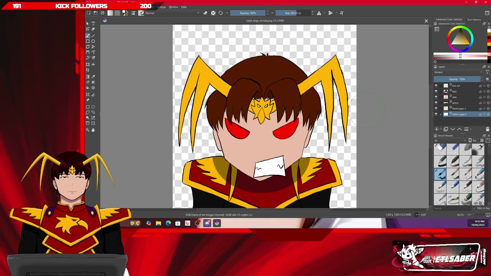Open add layer type dropdown arrow
This screenshot has width=491, height=276.
440,129
